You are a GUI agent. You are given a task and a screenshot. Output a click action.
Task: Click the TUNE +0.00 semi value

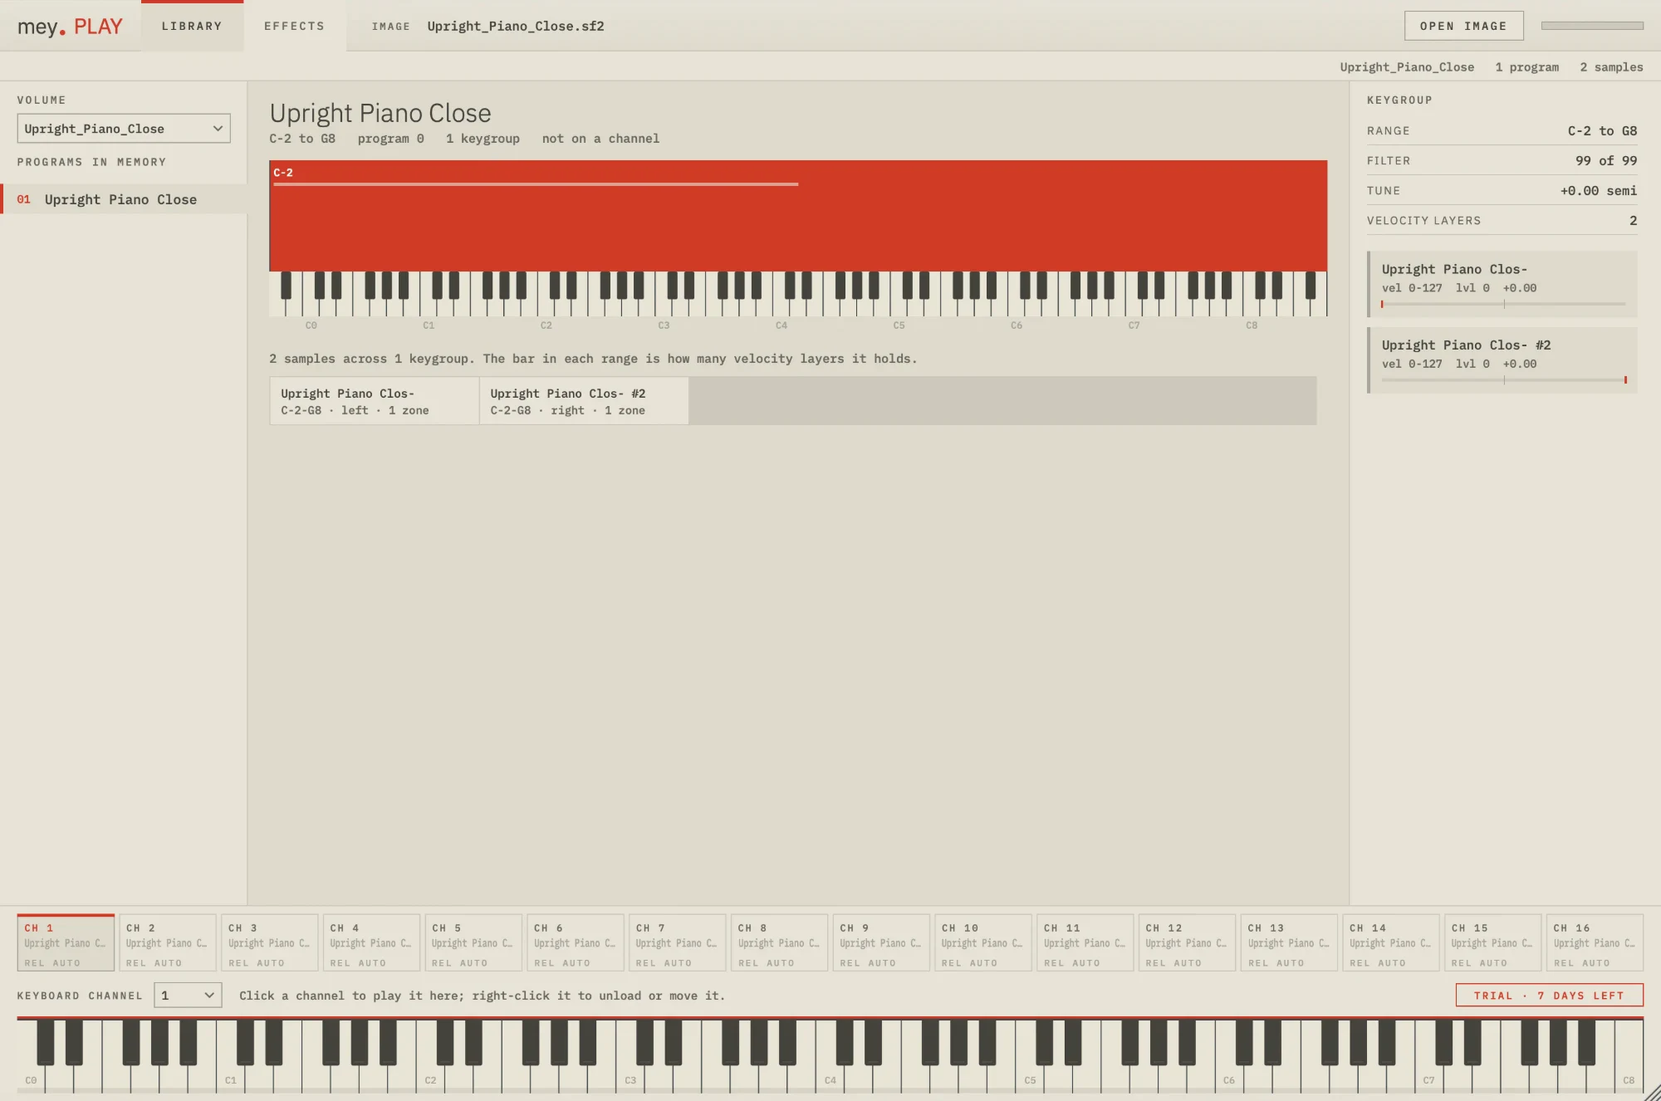[1598, 191]
